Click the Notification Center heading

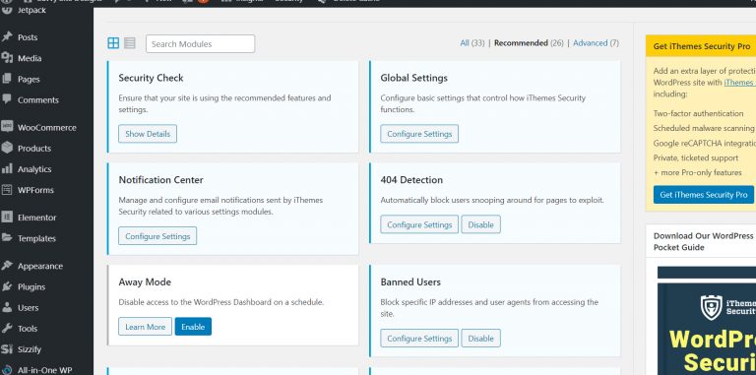pos(161,180)
